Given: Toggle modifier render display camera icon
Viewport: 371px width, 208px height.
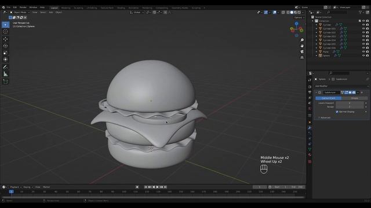Looking at the screenshot, I should coord(354,92).
